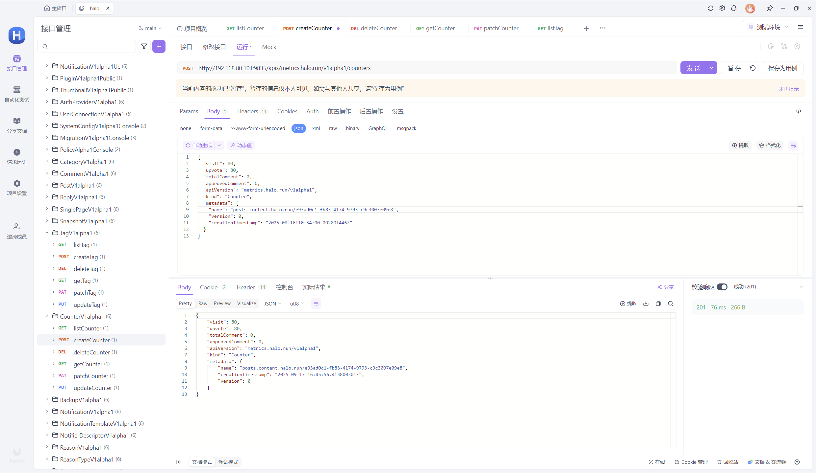
Task: Click the search icon in response panel
Action: pos(671,304)
